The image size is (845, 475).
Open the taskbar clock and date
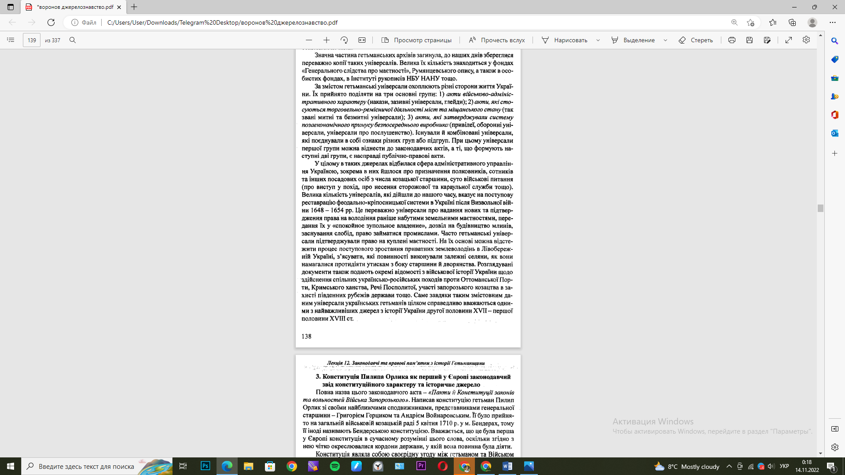tap(807, 466)
